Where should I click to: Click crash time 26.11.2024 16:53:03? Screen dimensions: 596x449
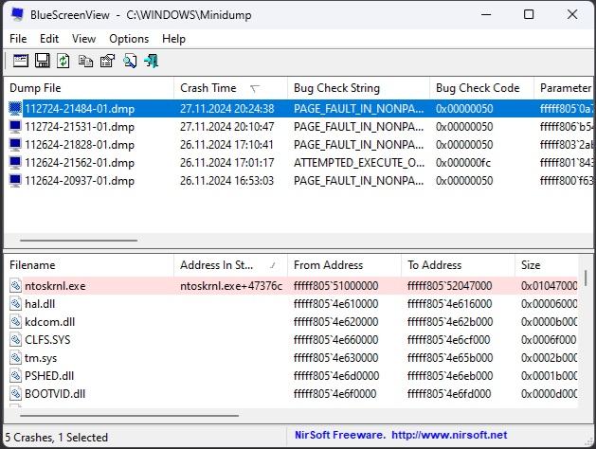226,180
